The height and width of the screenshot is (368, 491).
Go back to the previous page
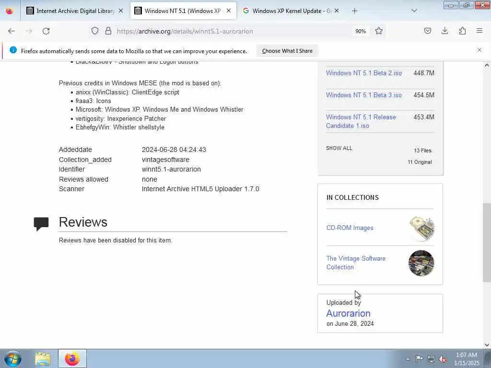coord(12,31)
